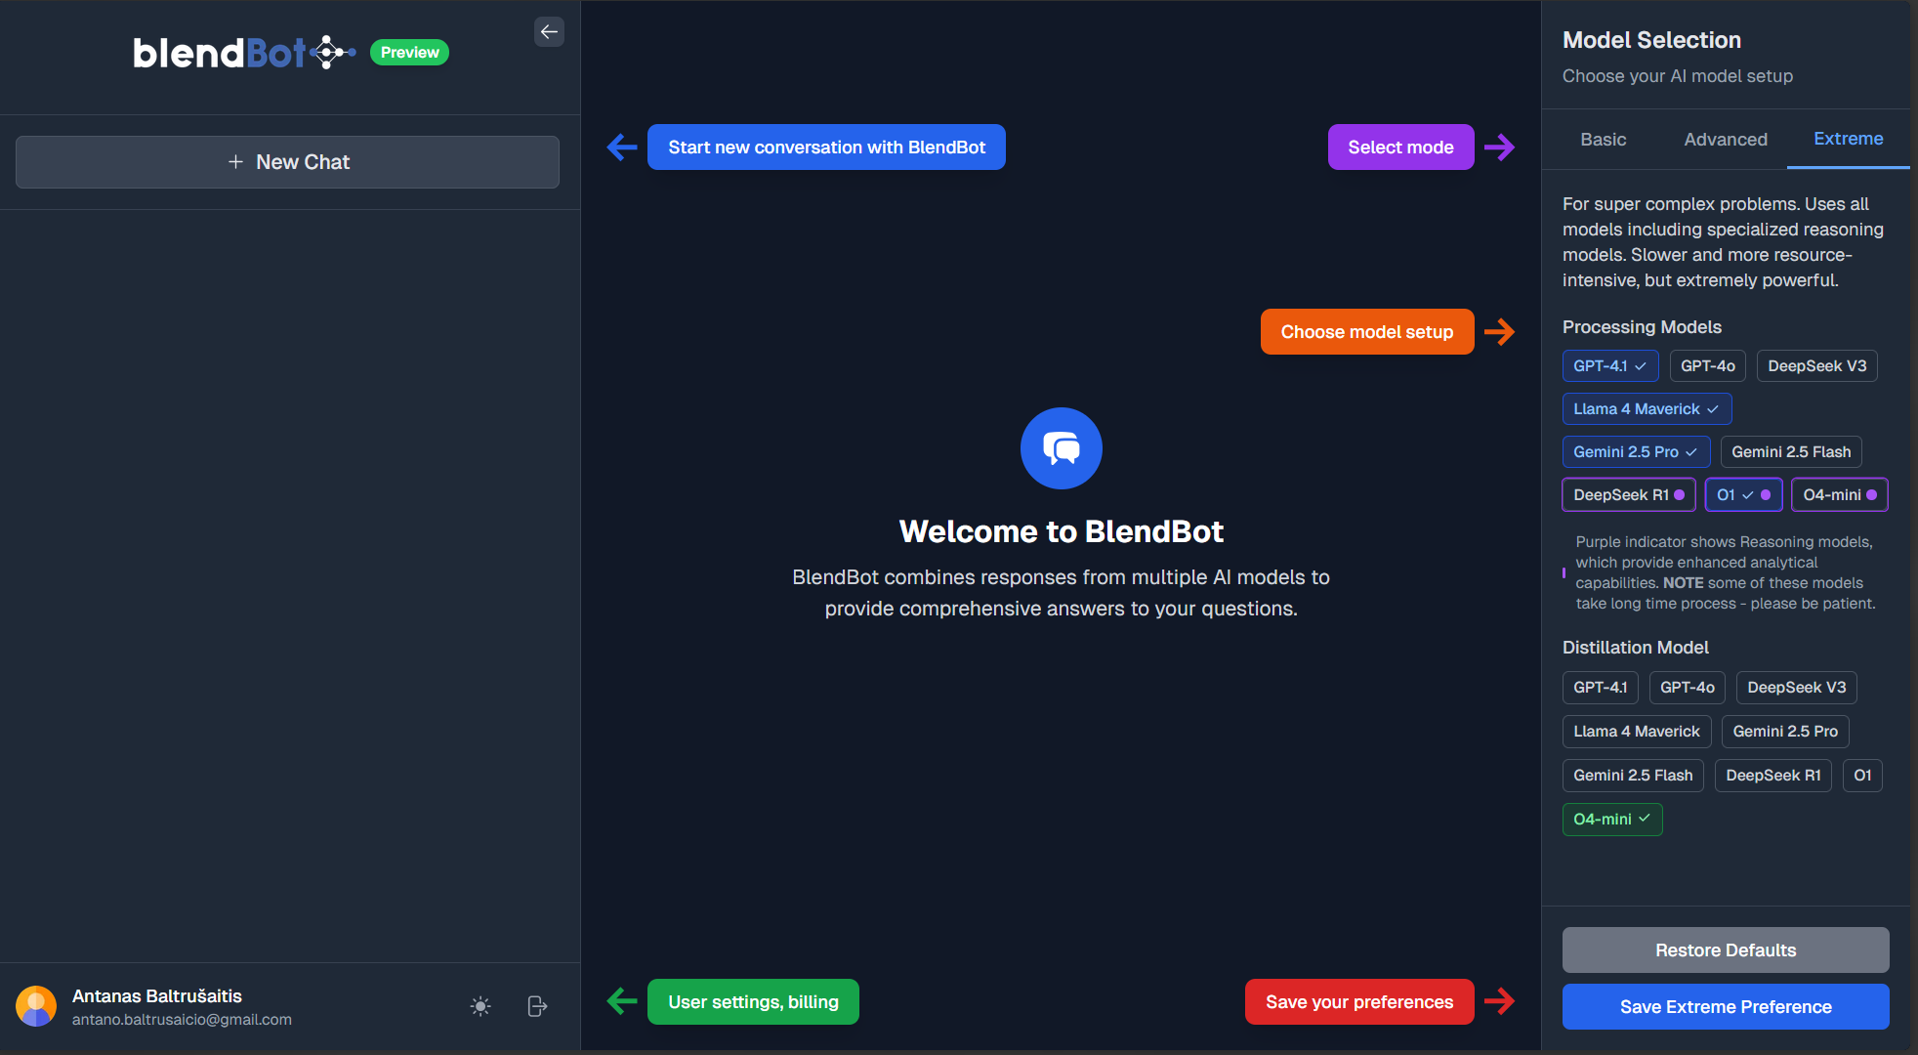Start a New Chat

287,162
